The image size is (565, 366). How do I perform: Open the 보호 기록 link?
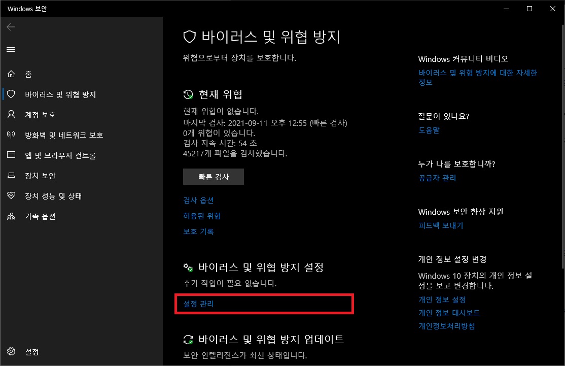point(198,231)
